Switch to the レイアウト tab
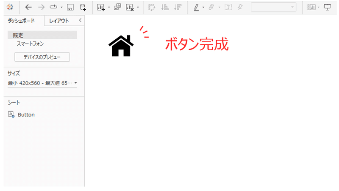The width and height of the screenshot is (339, 191). pyautogui.click(x=59, y=21)
